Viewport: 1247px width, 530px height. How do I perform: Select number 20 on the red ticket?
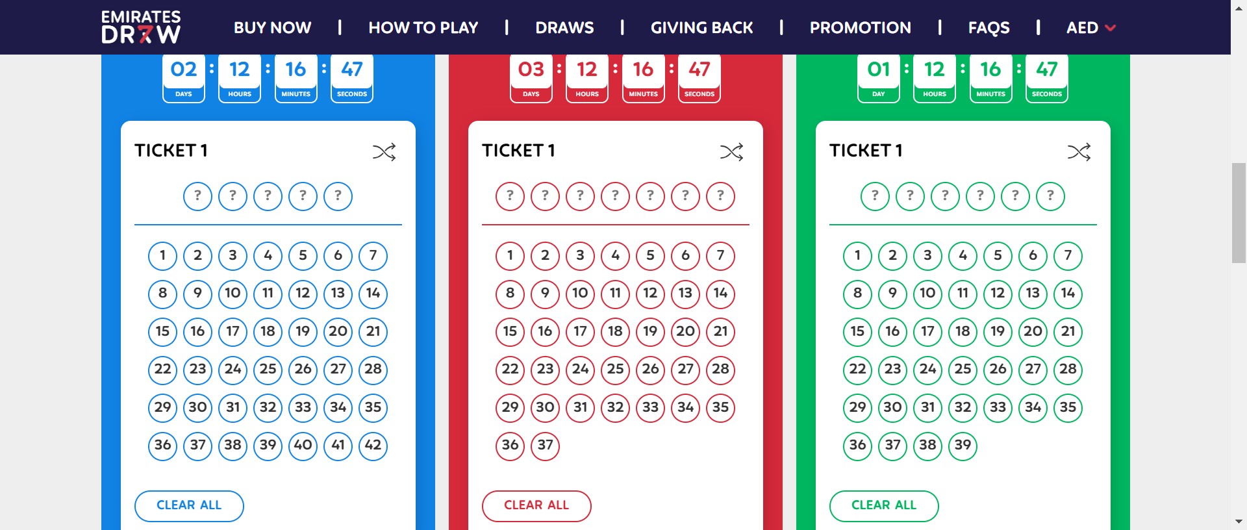click(685, 332)
